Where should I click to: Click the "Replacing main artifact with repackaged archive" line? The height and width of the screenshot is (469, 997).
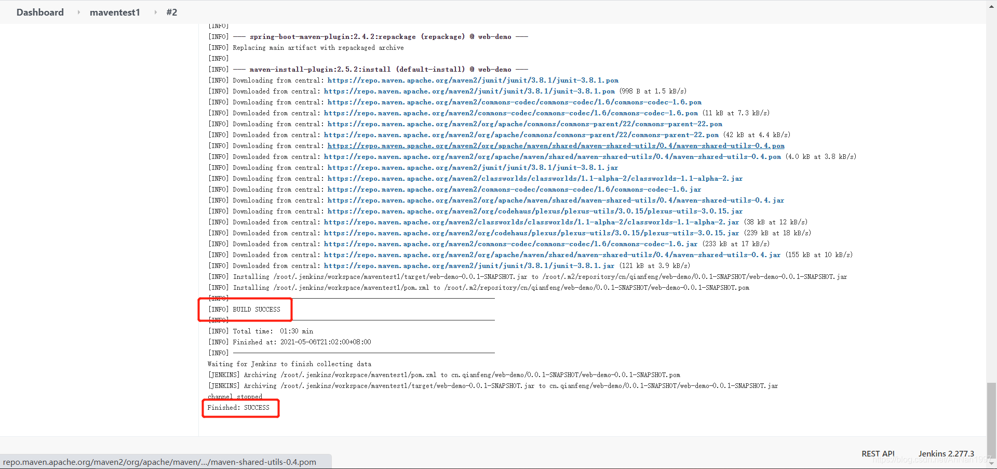[306, 48]
